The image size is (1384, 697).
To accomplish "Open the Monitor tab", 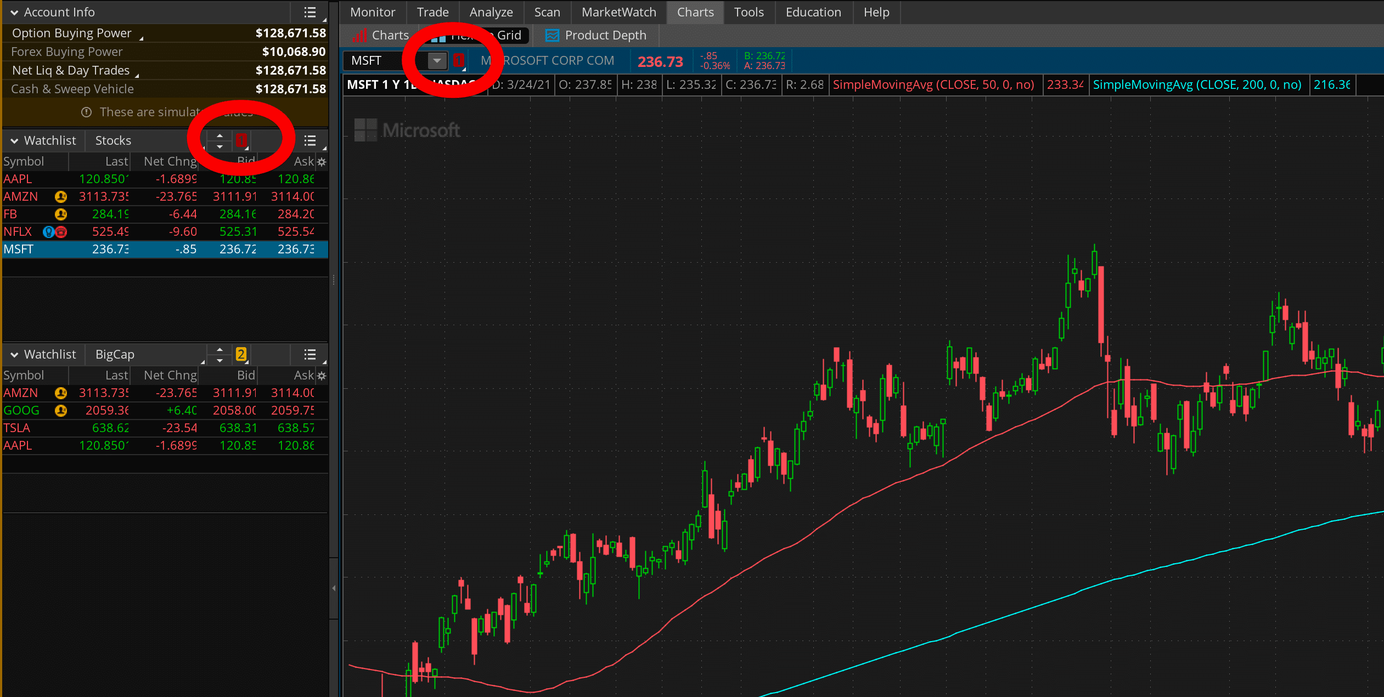I will click(x=373, y=12).
